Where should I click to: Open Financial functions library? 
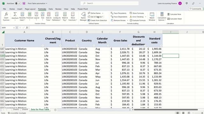click(x=30, y=16)
